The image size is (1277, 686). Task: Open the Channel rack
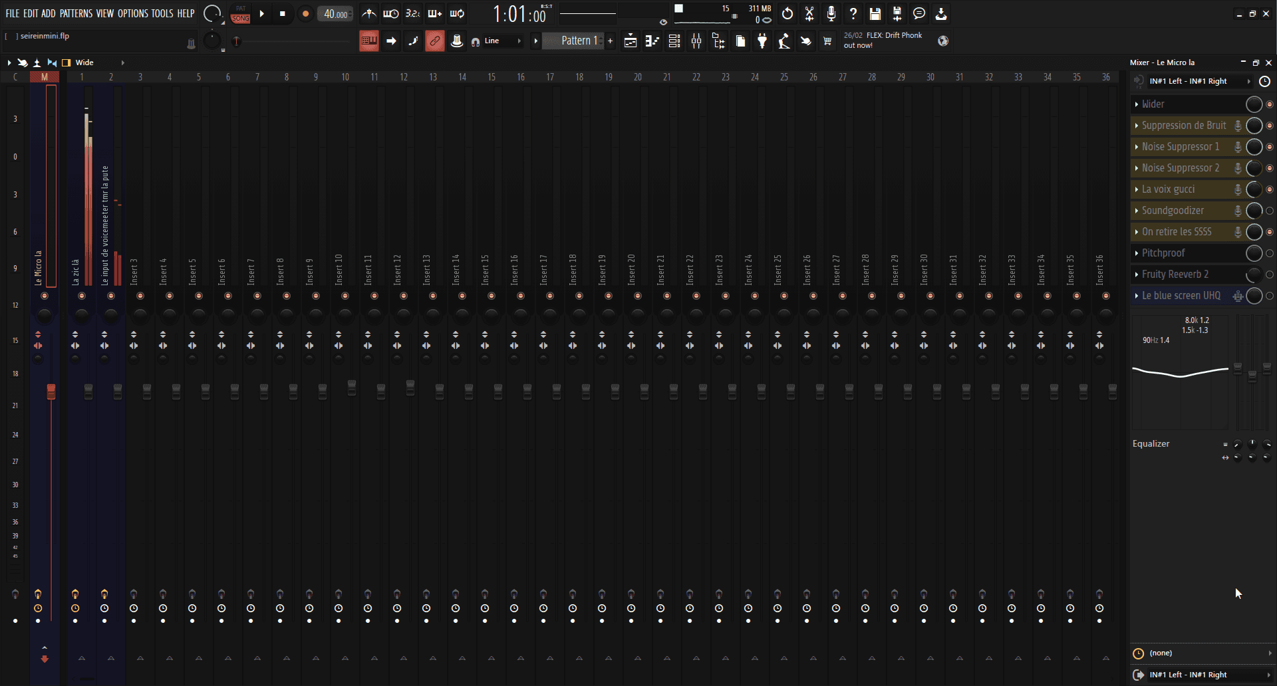[674, 41]
